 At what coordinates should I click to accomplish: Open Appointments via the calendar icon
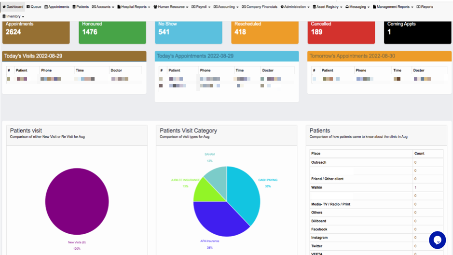click(x=46, y=7)
